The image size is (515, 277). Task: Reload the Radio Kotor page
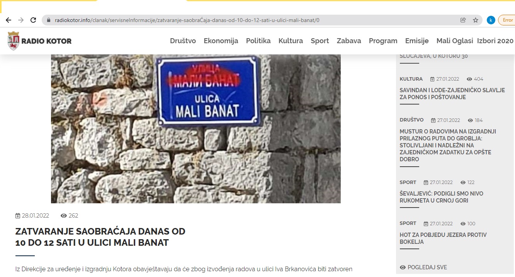click(x=33, y=20)
